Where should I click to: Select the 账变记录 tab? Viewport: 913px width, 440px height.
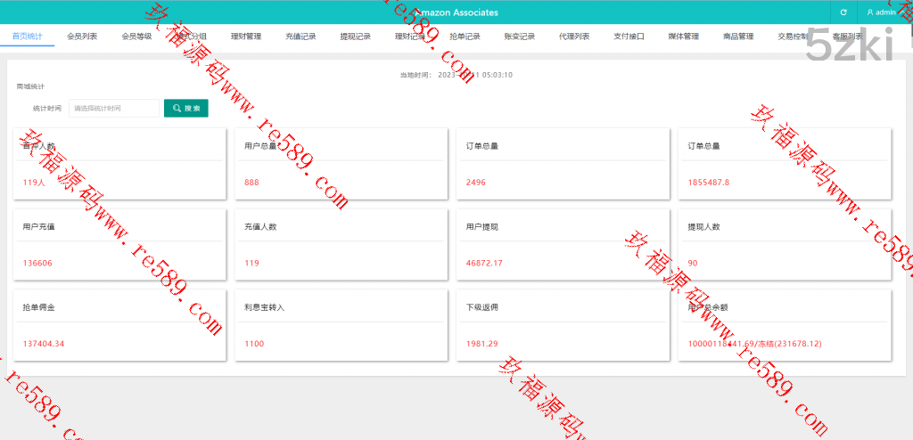[520, 37]
